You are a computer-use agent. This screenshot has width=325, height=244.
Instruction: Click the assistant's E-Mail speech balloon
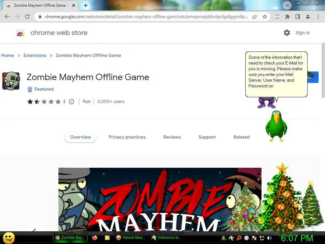(276, 74)
